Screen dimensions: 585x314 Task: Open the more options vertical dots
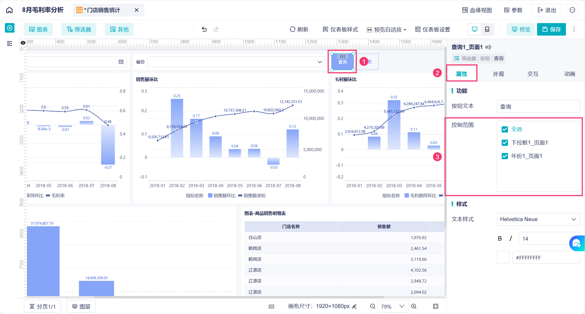pos(574,29)
